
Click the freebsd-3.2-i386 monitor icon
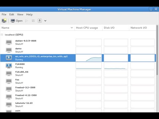9,89
